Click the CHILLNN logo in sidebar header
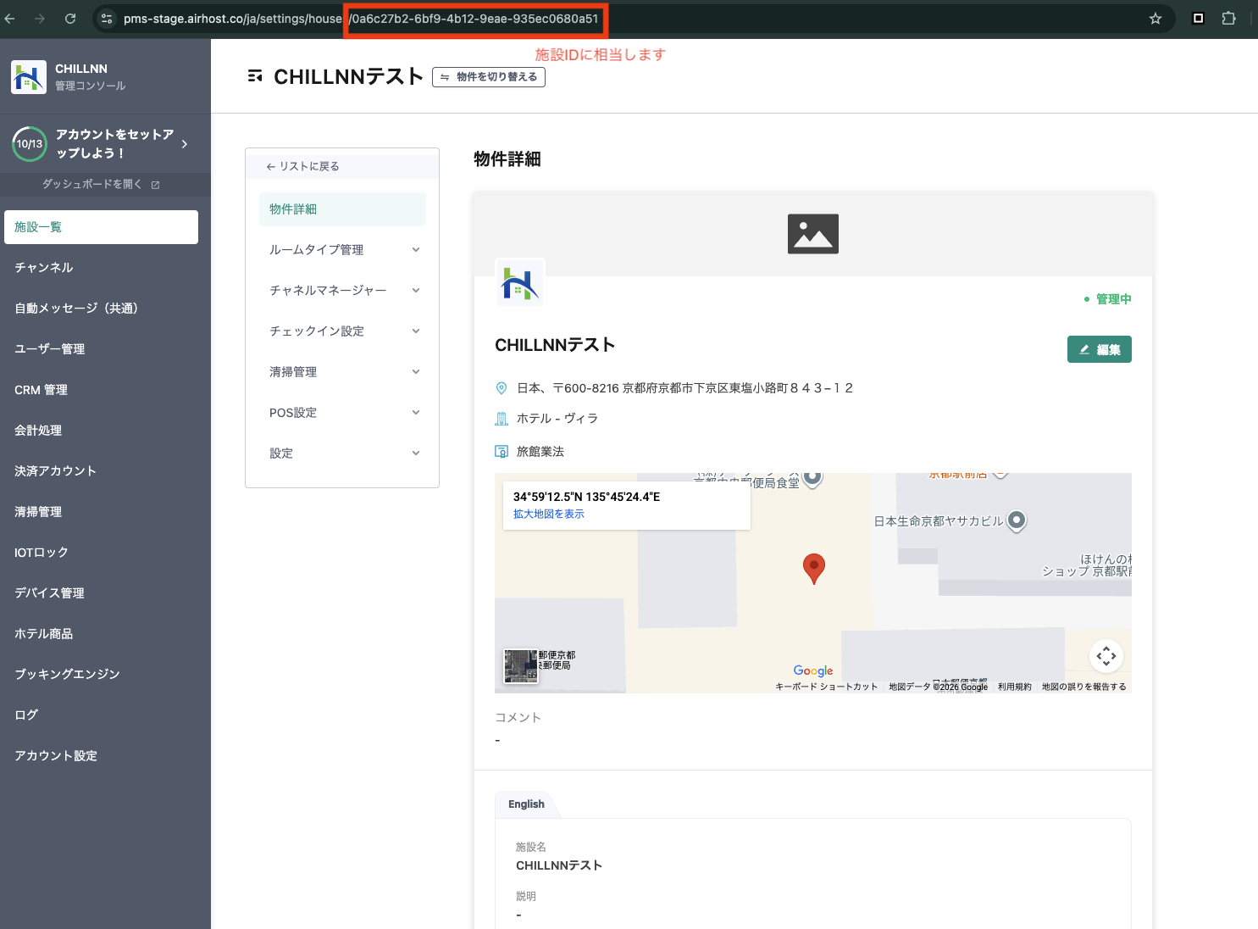The height and width of the screenshot is (929, 1258). click(29, 77)
